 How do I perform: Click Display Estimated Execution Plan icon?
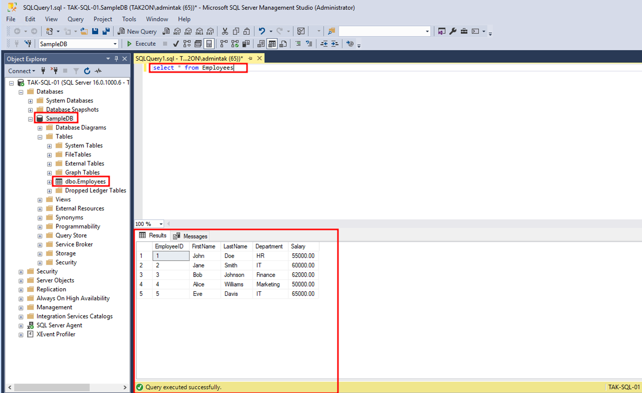click(187, 44)
